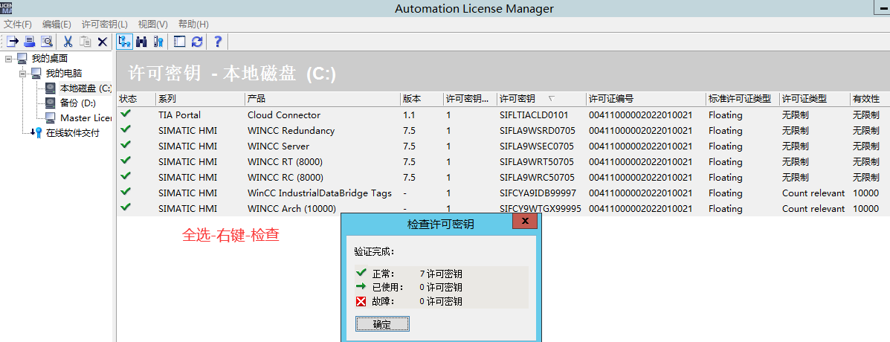Click the binoculars find icon
This screenshot has height=342, width=890.
point(141,42)
